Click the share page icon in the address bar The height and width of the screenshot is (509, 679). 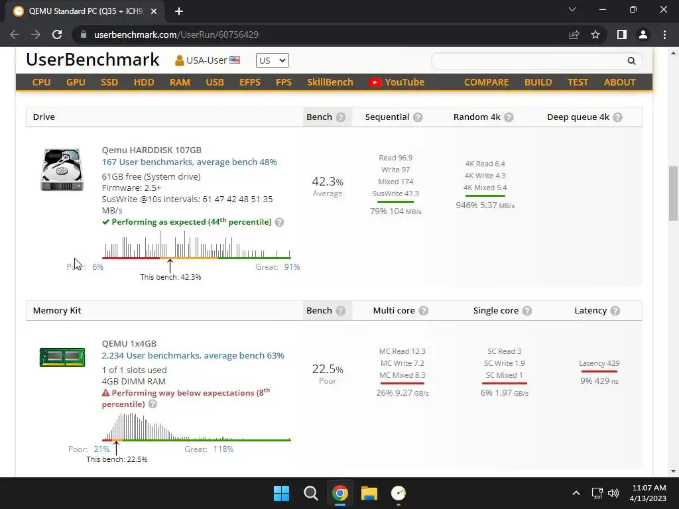574,34
